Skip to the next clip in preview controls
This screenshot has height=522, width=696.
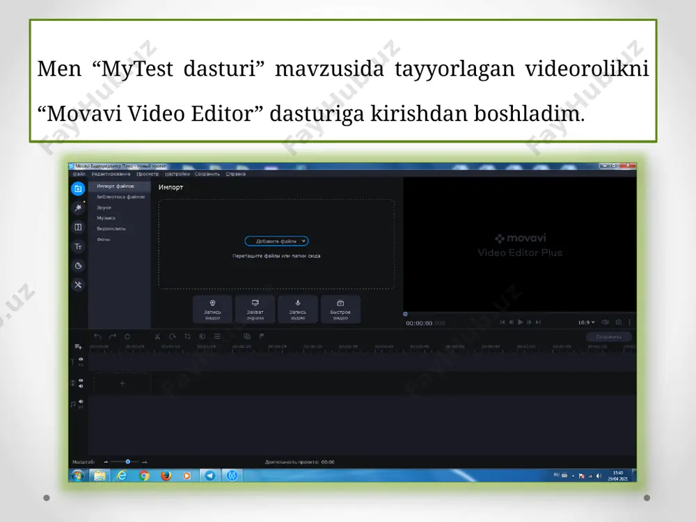(538, 322)
